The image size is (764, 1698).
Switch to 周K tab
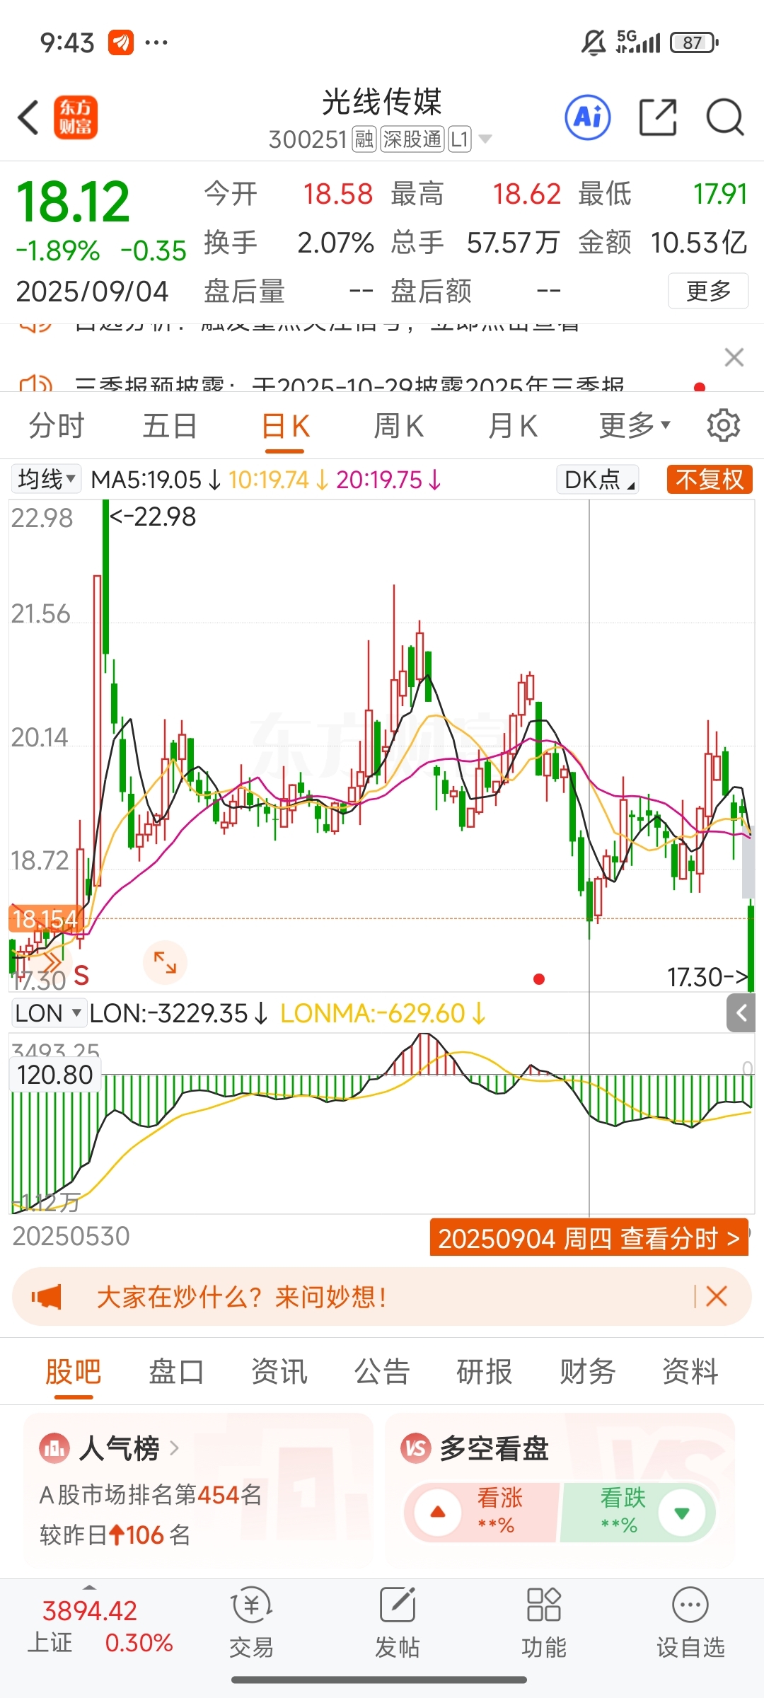pos(398,426)
